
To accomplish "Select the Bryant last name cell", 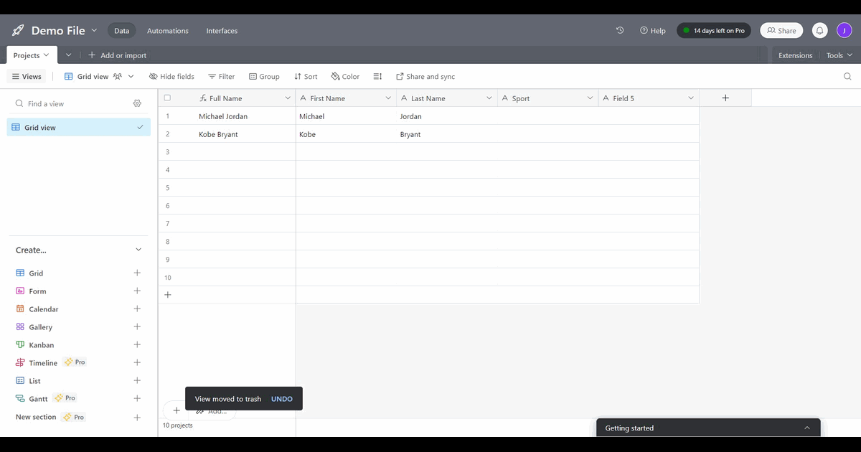I will [447, 134].
